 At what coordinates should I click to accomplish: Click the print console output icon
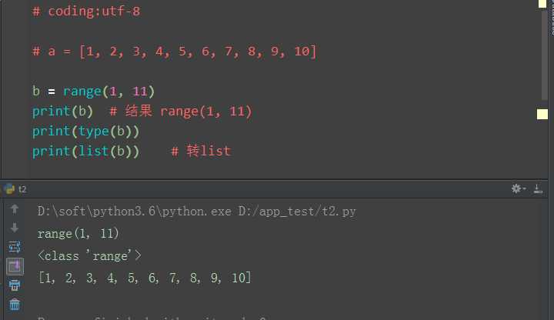point(15,285)
